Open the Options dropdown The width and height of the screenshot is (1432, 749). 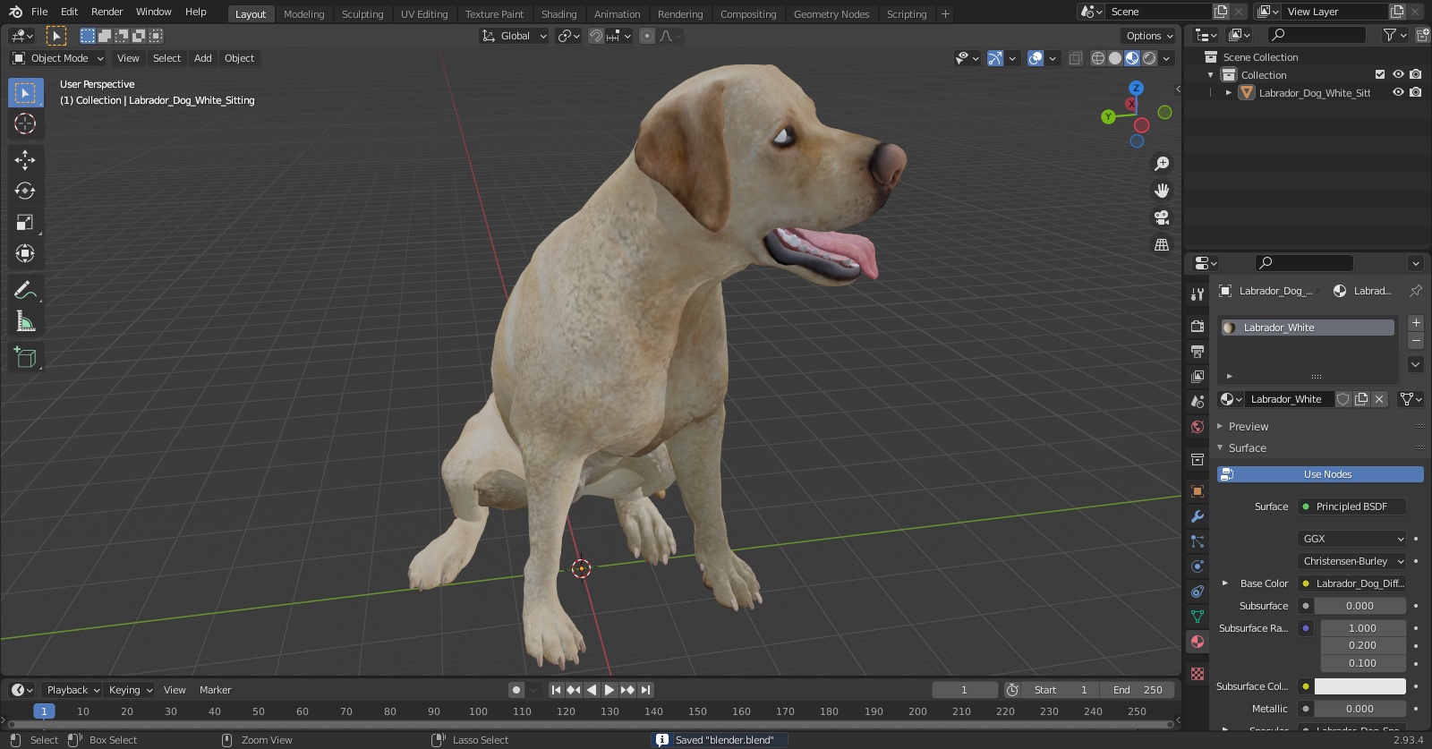[x=1149, y=36]
